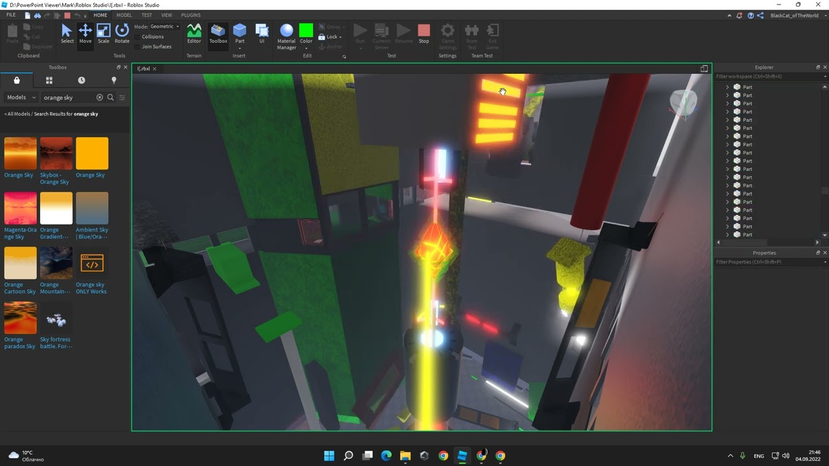This screenshot has height=466, width=829.
Task: Open the Material Manager
Action: click(286, 36)
